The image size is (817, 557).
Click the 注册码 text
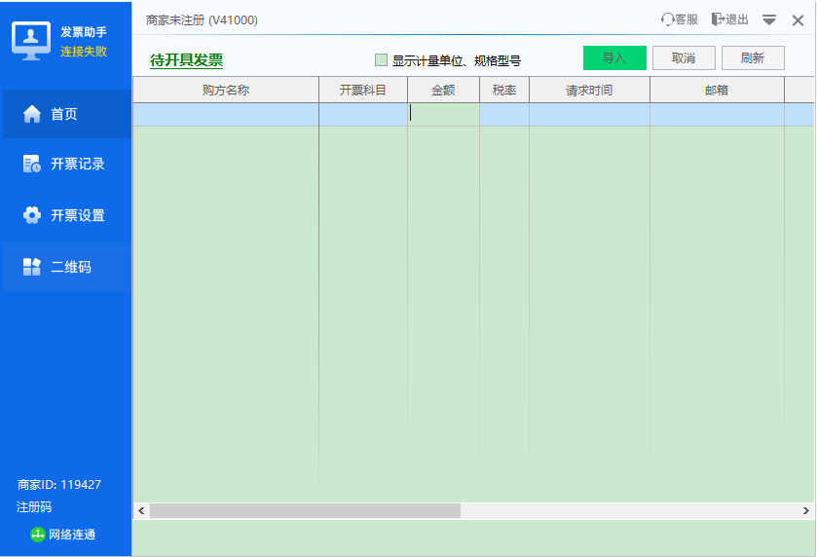coord(34,507)
